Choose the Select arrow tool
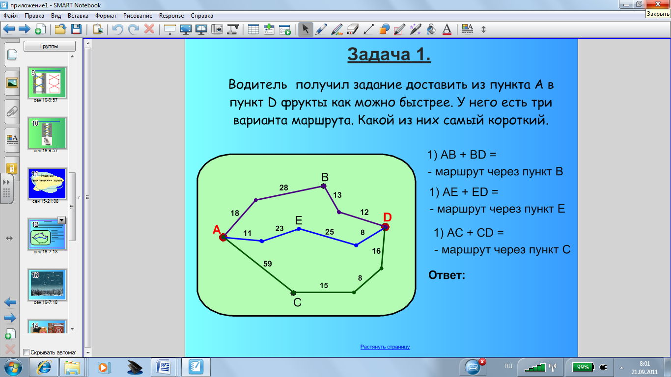 [x=306, y=29]
